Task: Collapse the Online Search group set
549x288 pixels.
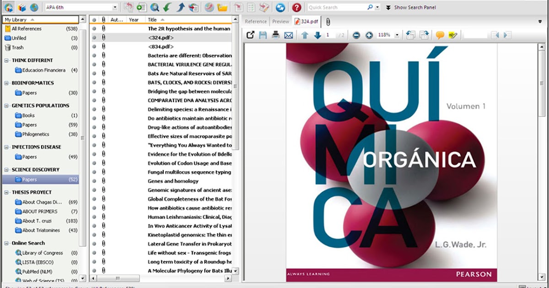Action: coord(7,243)
